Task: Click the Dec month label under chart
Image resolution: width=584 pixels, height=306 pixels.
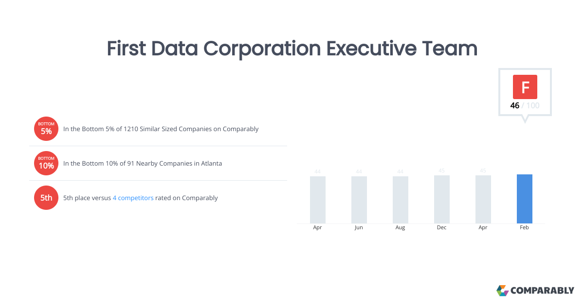Action: click(x=441, y=227)
